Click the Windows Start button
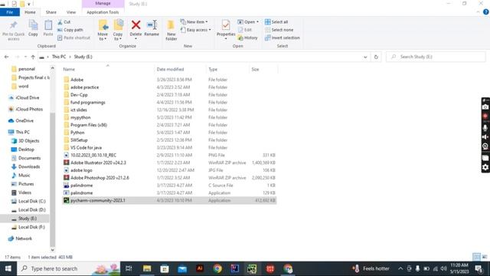 coord(8,268)
